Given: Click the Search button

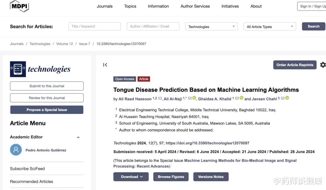Looking at the screenshot, I should tap(314, 26).
